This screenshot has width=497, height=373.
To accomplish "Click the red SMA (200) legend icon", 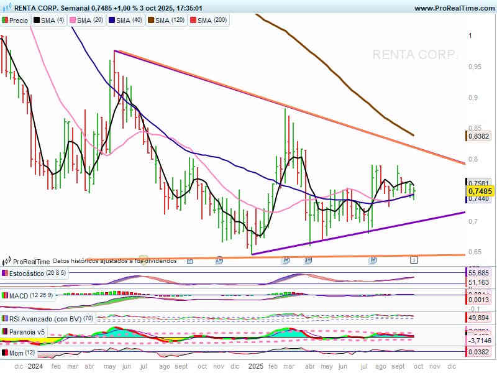I will tap(193, 21).
